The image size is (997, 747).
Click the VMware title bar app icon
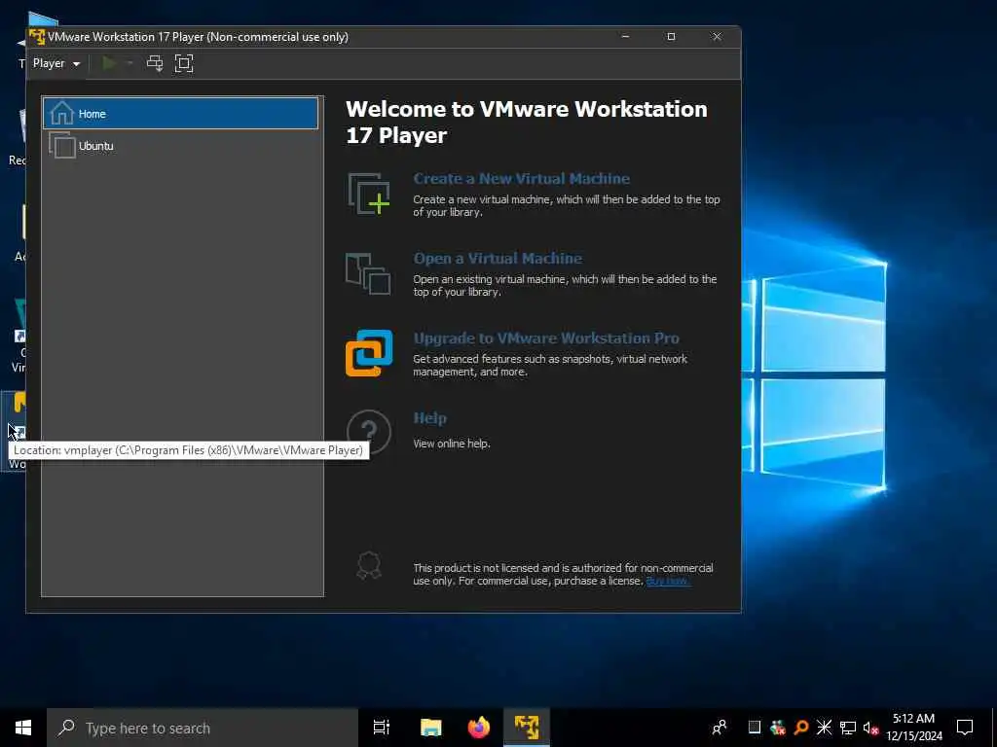point(37,37)
